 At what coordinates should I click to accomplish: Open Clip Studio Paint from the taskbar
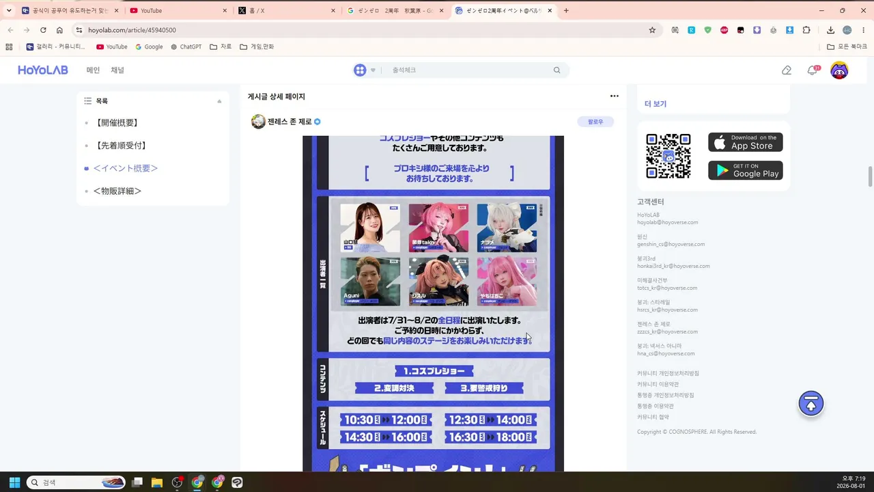point(237,482)
